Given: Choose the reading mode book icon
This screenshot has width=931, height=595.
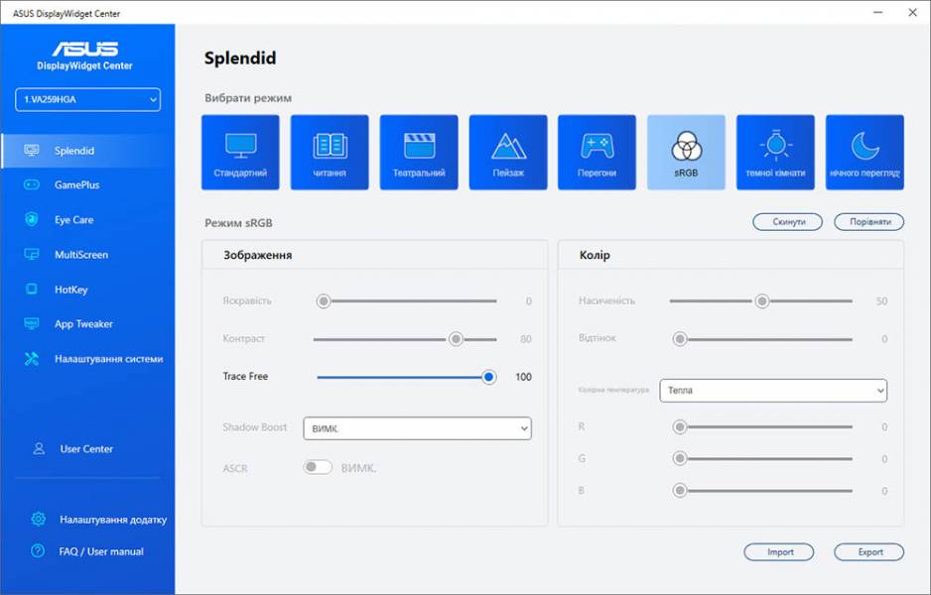Looking at the screenshot, I should click(x=330, y=147).
